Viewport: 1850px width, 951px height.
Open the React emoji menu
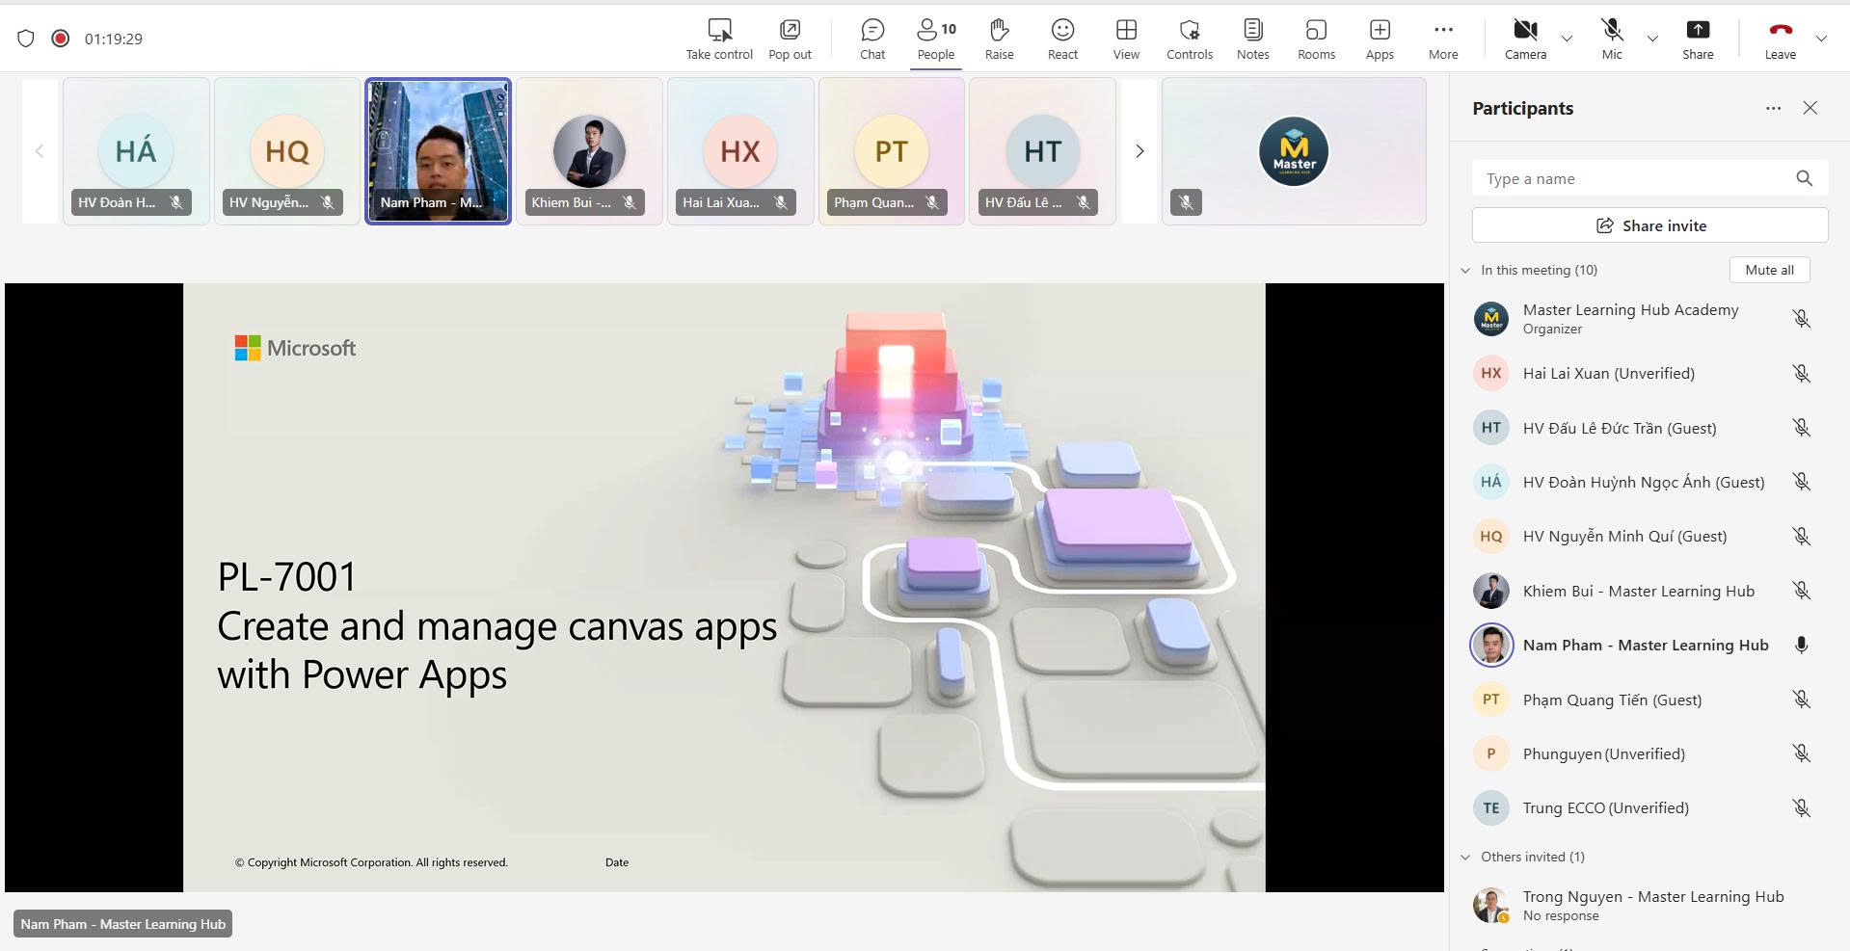pos(1062,39)
